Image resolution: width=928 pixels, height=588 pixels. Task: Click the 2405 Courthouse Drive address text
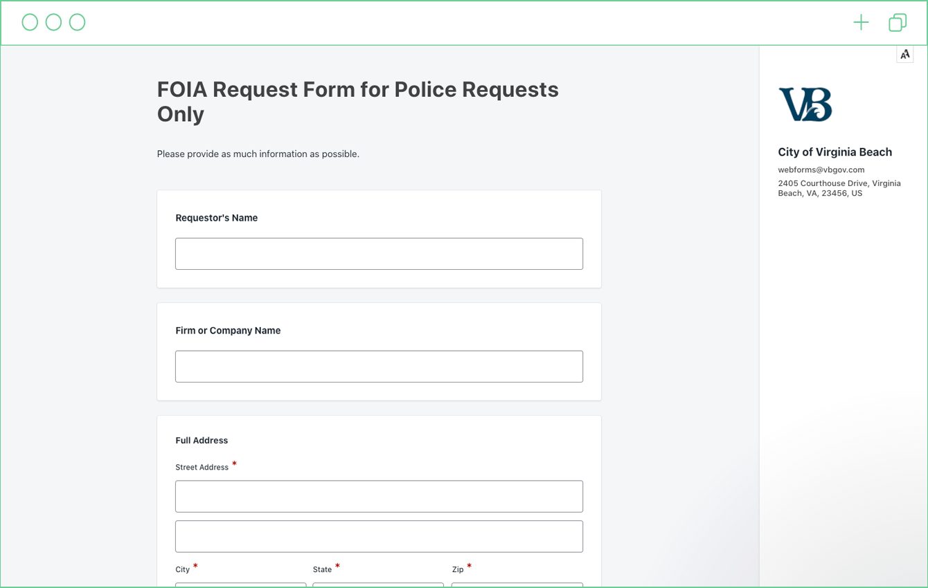[839, 188]
